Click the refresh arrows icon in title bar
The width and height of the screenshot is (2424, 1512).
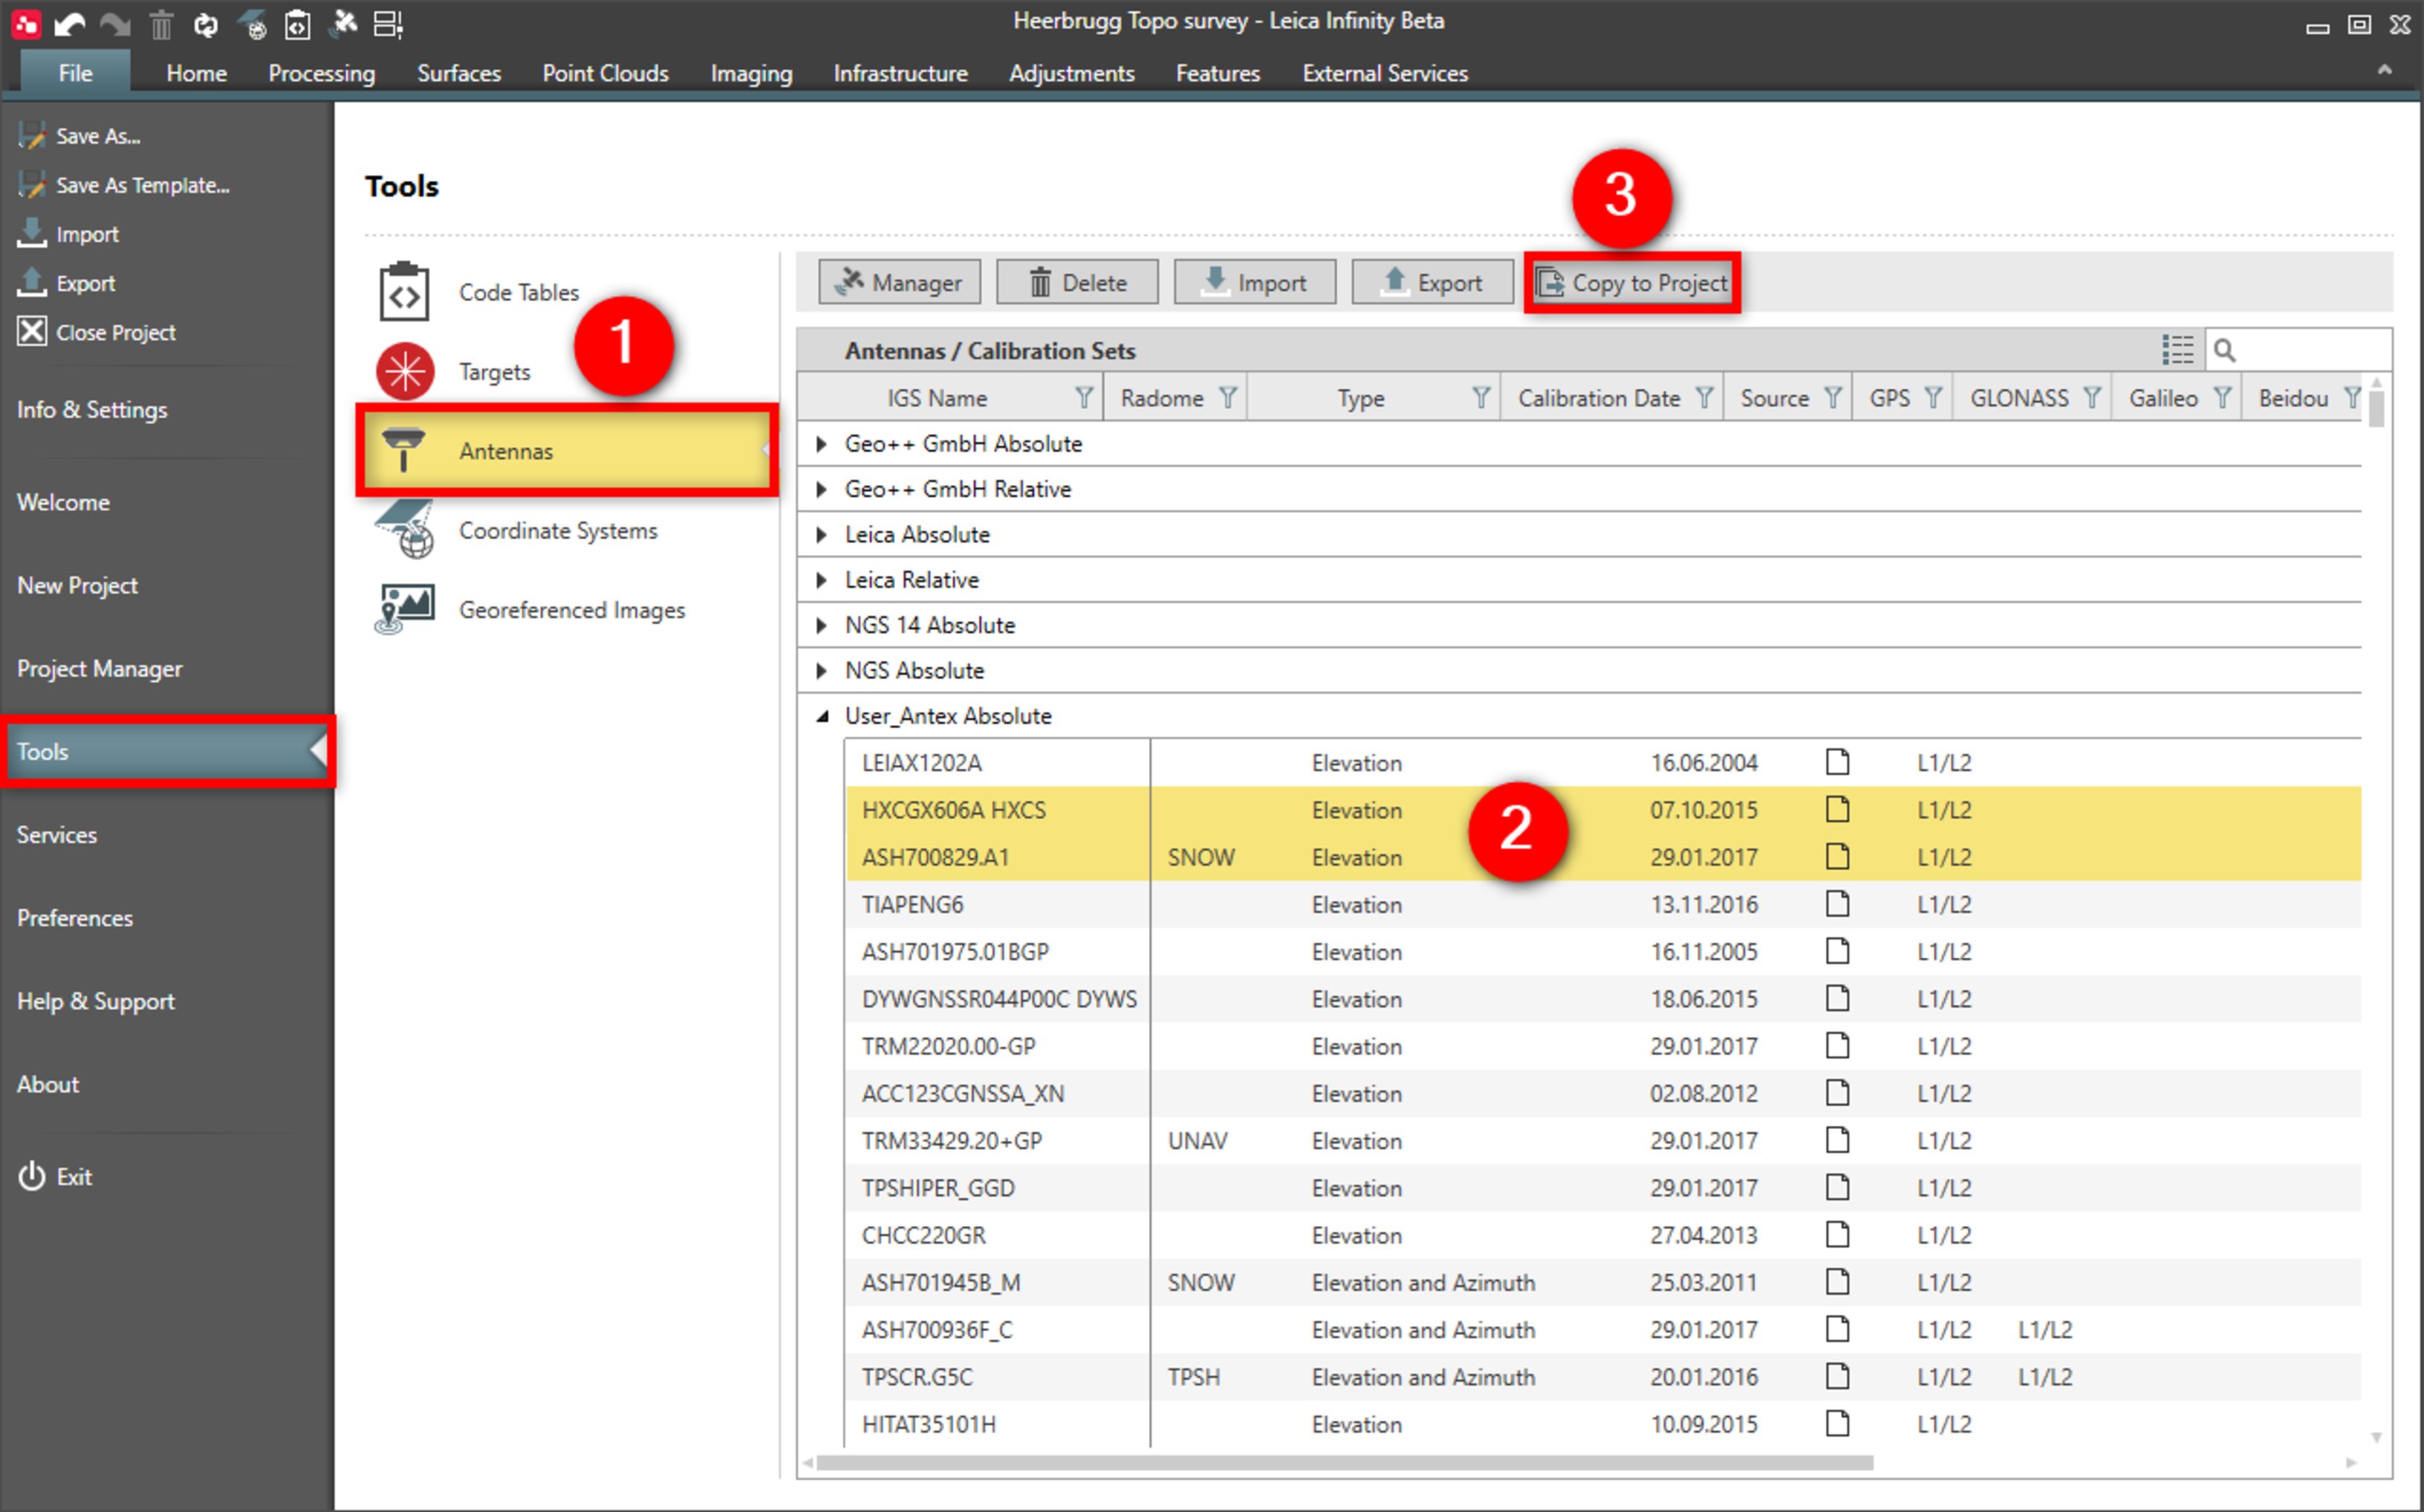(x=205, y=24)
